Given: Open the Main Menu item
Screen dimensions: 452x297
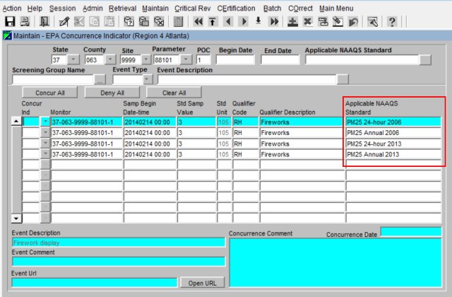Looking at the screenshot, I should [336, 8].
